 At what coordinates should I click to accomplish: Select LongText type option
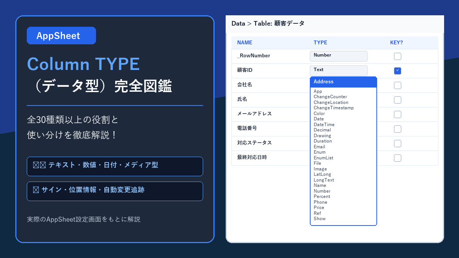(324, 180)
